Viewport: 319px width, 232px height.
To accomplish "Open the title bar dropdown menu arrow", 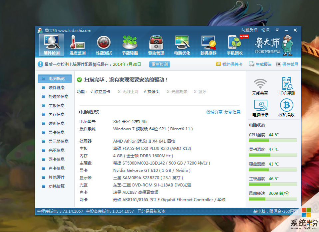I will coord(277,30).
